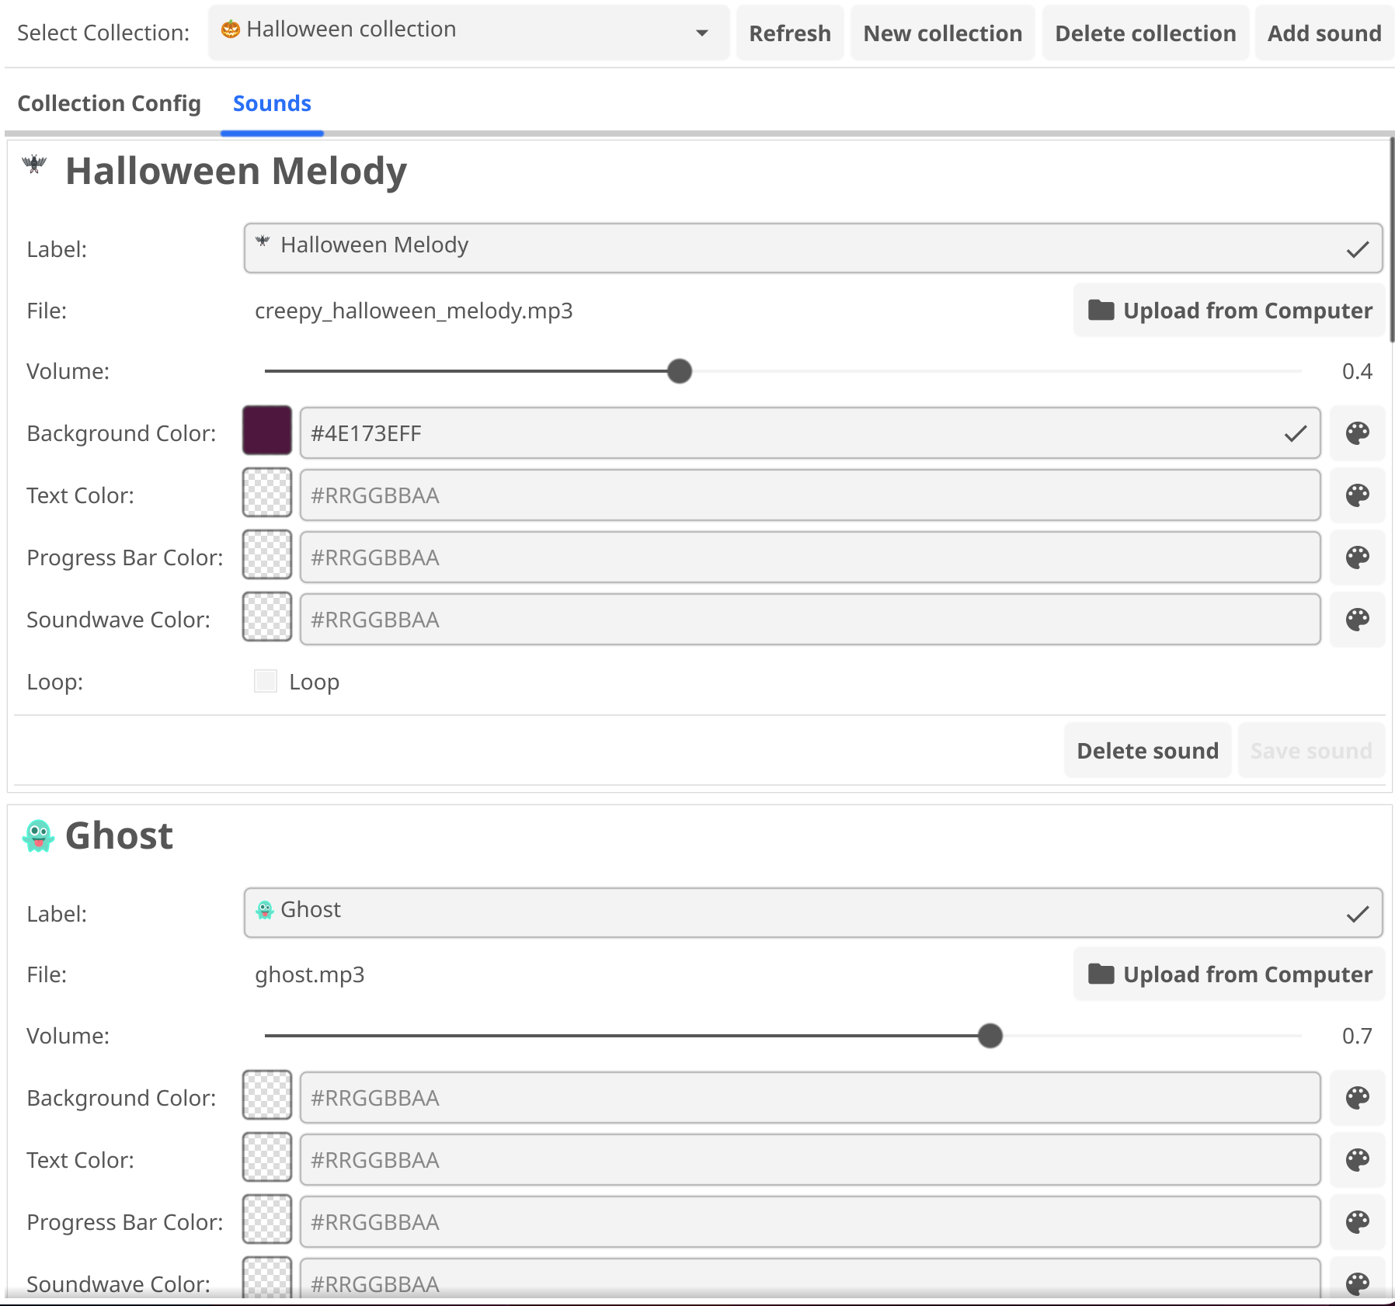This screenshot has width=1395, height=1306.
Task: Enable Loop for Halloween Melody
Action: (265, 681)
